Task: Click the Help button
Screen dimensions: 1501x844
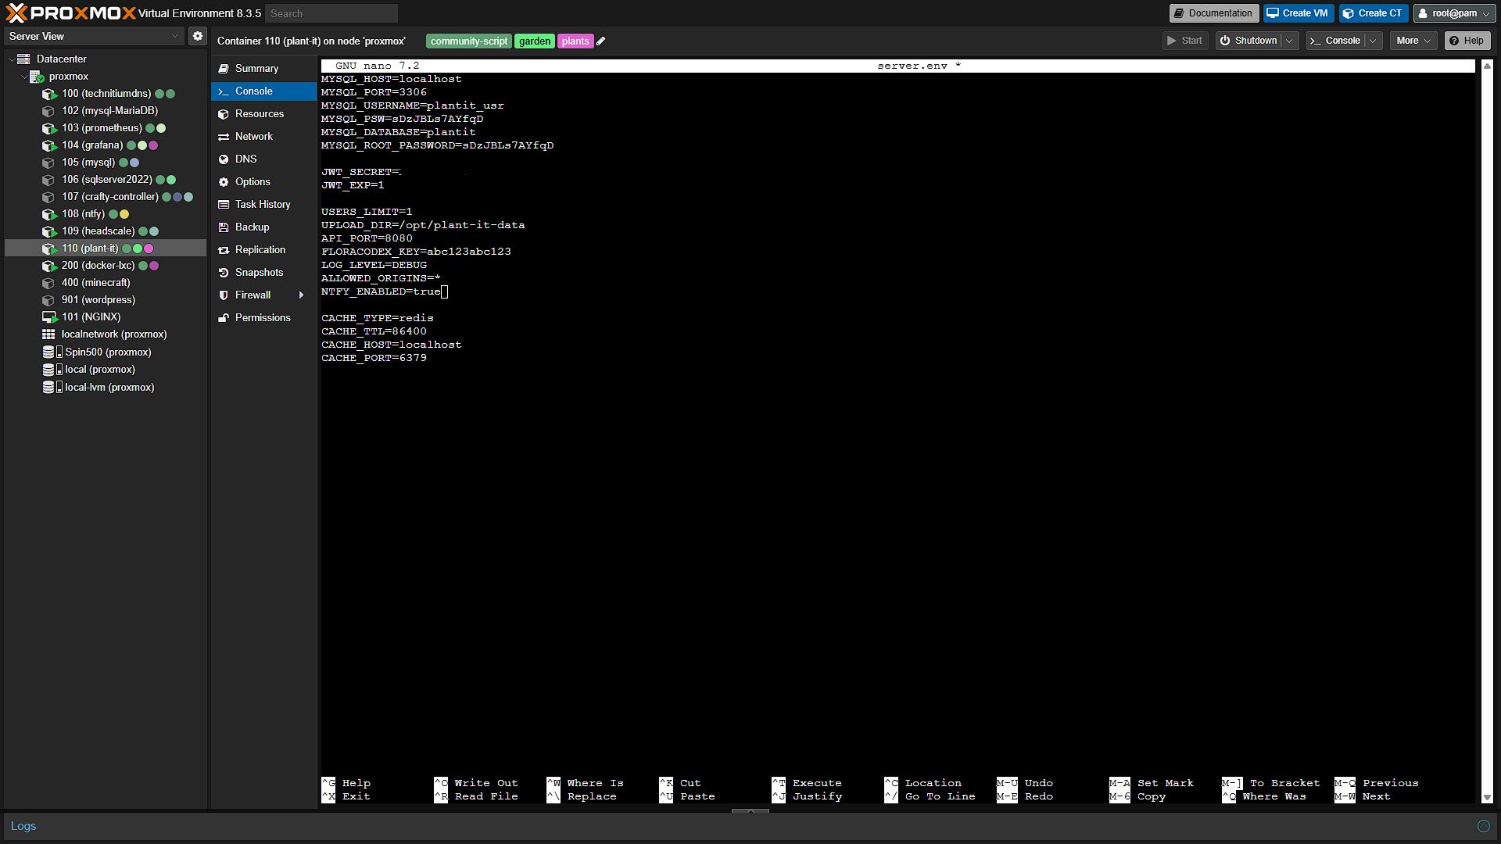Action: click(x=1467, y=41)
